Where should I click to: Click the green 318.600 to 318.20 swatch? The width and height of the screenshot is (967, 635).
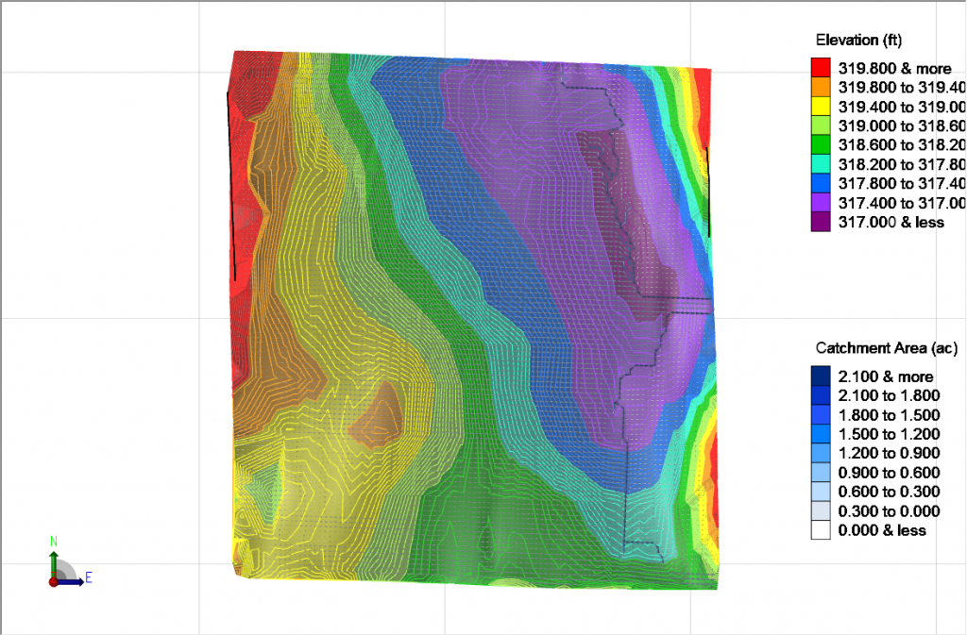click(x=821, y=144)
